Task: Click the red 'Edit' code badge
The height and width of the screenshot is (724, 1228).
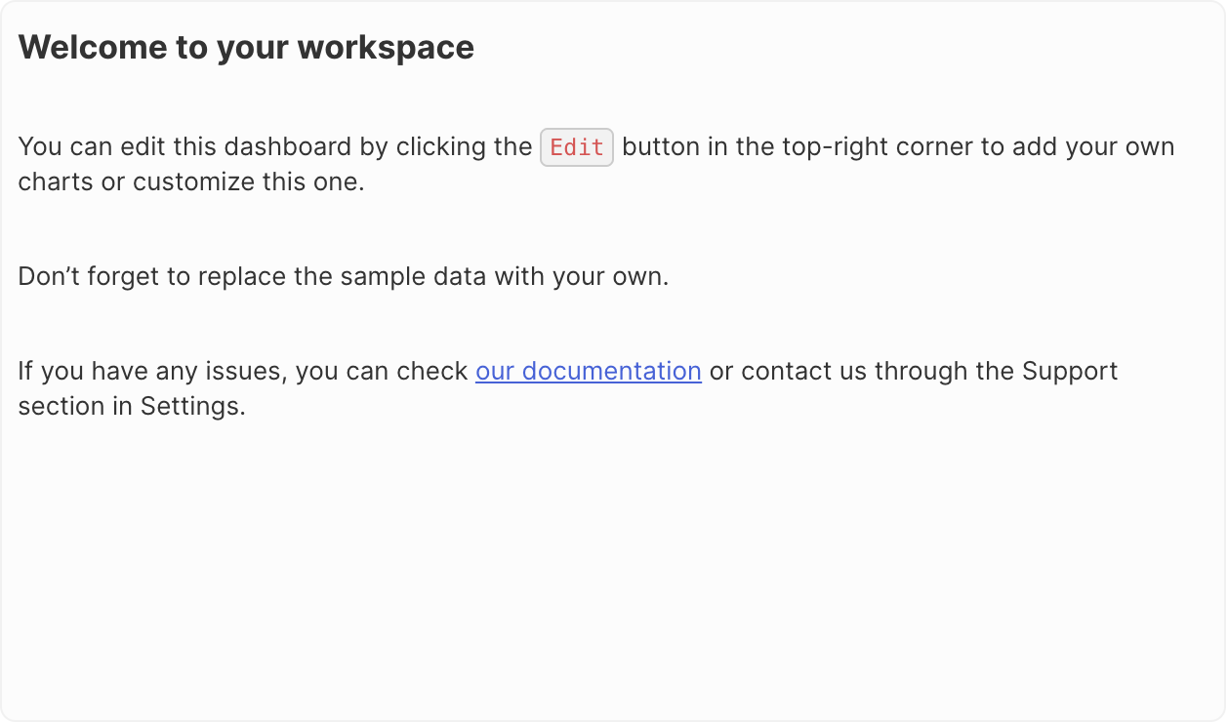Action: pyautogui.click(x=577, y=147)
